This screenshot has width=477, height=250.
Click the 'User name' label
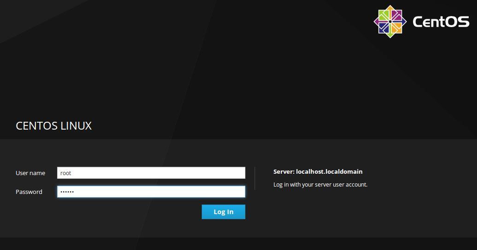30,173
